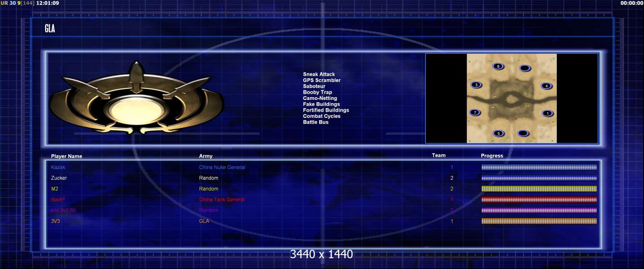Select start position marker 5 on map

(x=498, y=133)
